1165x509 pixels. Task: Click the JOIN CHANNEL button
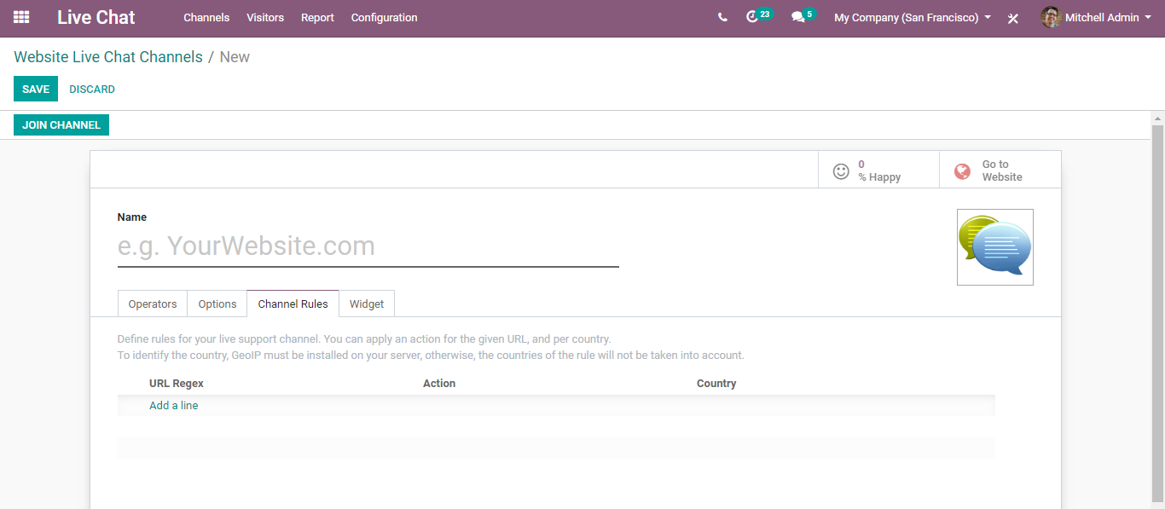[61, 124]
